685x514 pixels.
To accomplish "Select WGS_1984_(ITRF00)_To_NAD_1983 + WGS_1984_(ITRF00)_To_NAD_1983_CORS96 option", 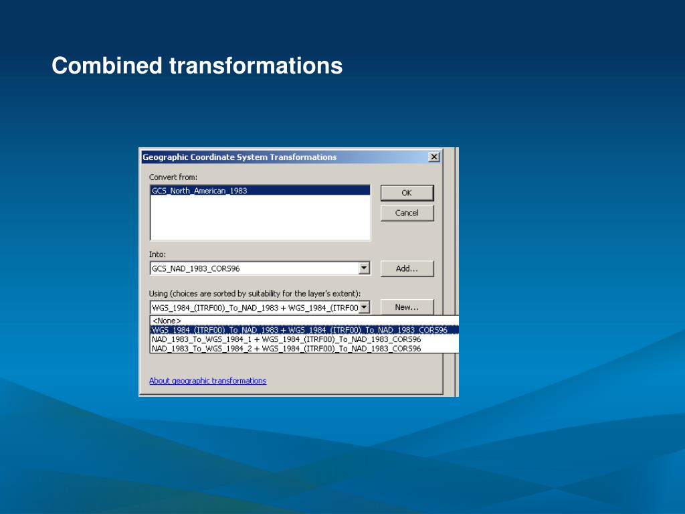I will tap(304, 330).
